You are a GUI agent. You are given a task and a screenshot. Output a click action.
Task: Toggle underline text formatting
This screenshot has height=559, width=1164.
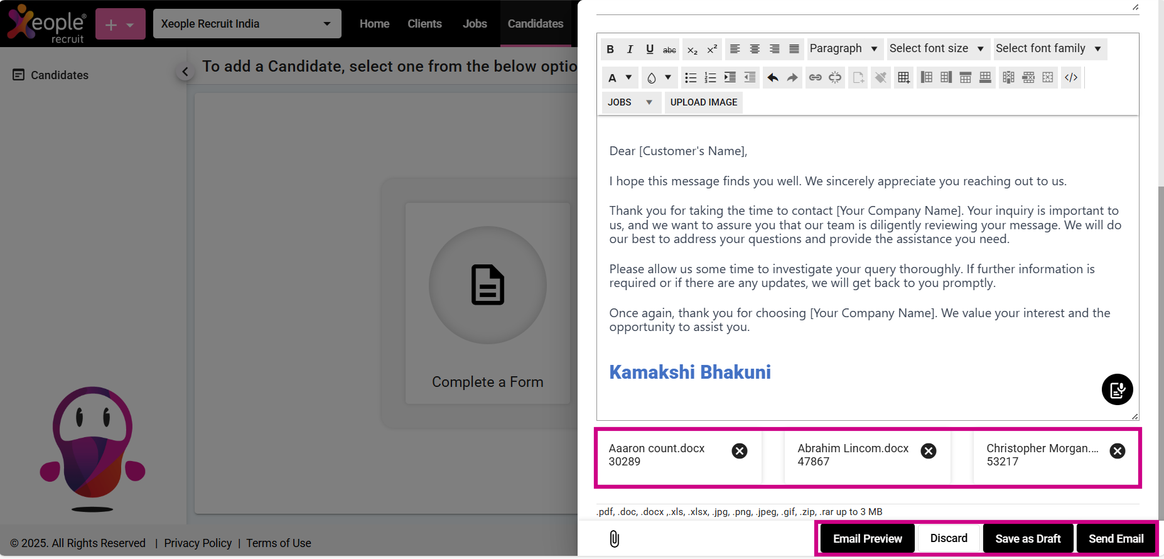coord(650,49)
